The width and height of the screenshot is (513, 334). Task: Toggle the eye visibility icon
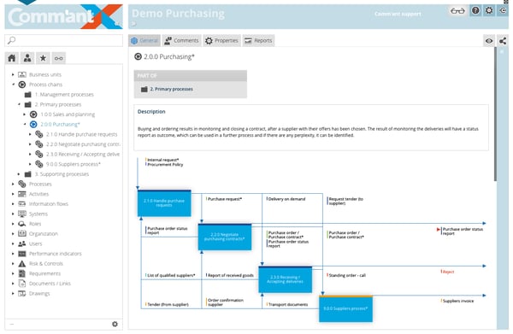tap(489, 41)
